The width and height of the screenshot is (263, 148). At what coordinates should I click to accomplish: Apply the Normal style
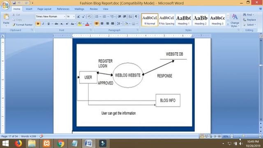tap(150, 20)
